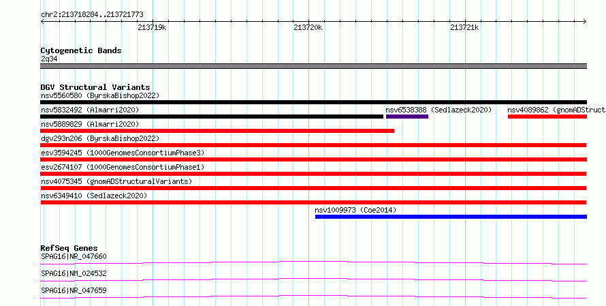Open the SPAG16|NR_047659 gene label
606x306 pixels.
coord(74,290)
